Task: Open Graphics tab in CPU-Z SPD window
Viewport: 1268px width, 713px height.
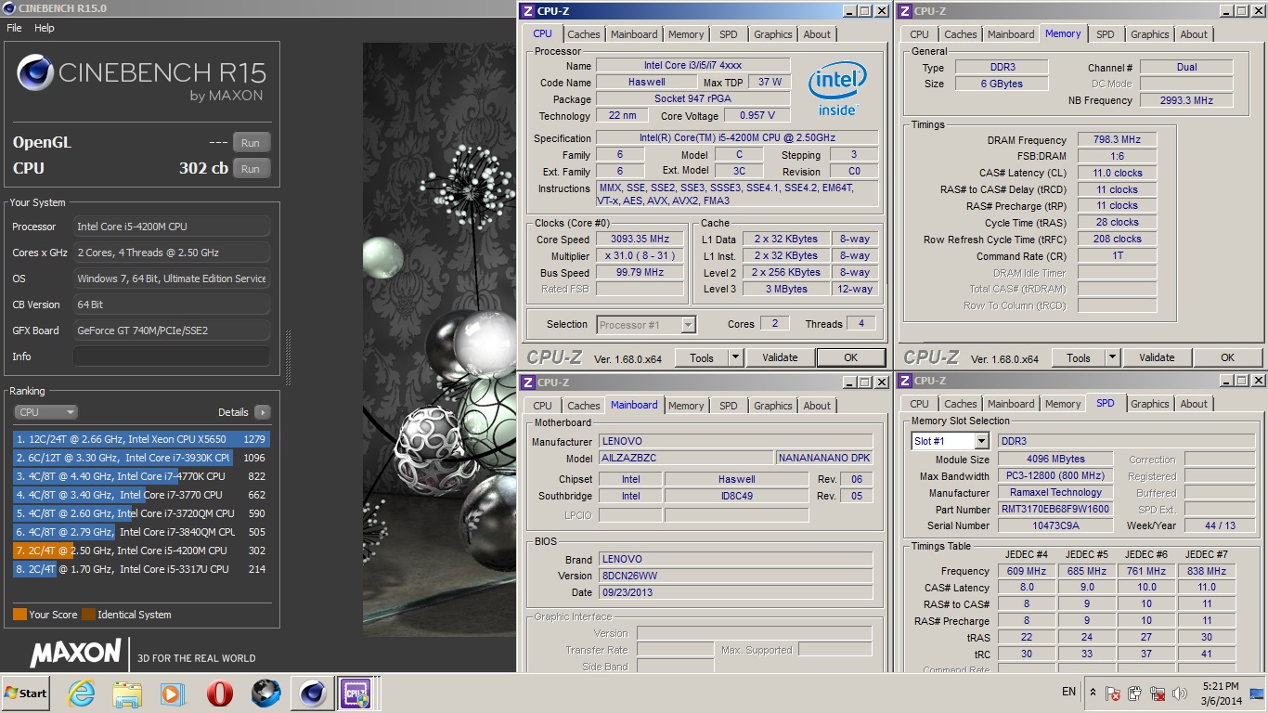Action: 1150,404
